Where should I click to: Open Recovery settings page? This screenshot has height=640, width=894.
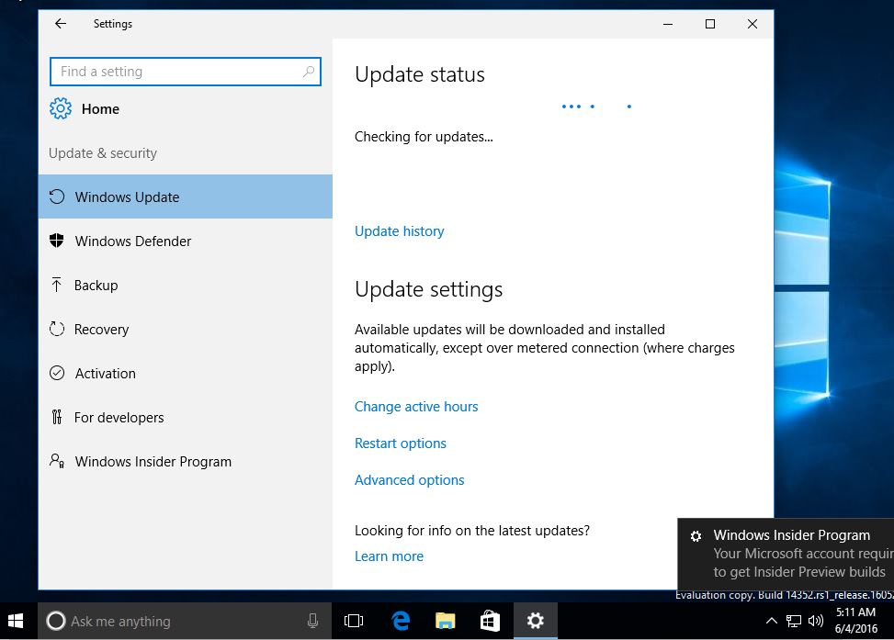point(186,329)
